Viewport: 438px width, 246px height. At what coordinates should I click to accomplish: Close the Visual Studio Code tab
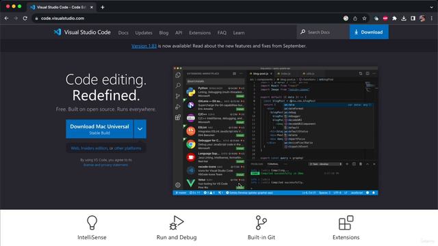[92, 8]
